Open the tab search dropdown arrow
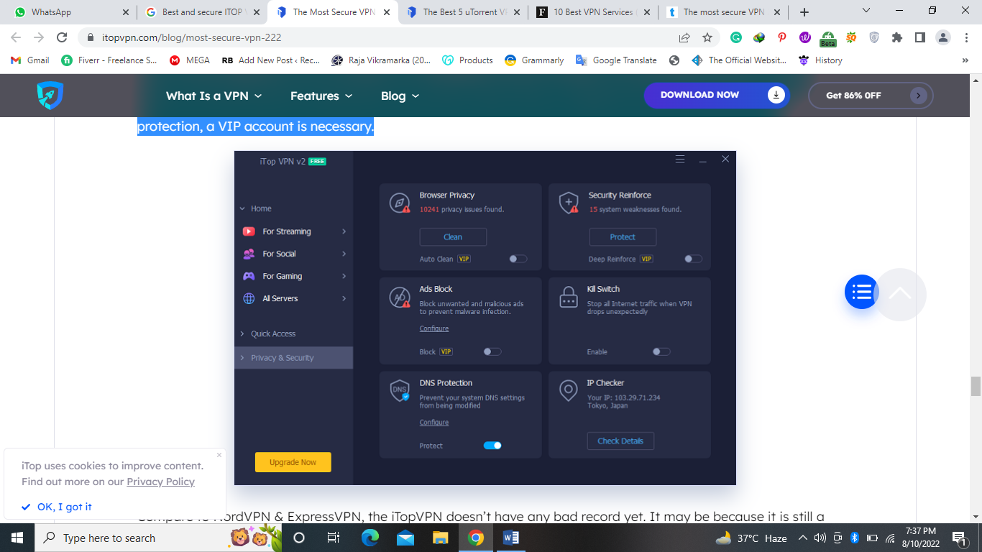The image size is (982, 552). click(866, 11)
